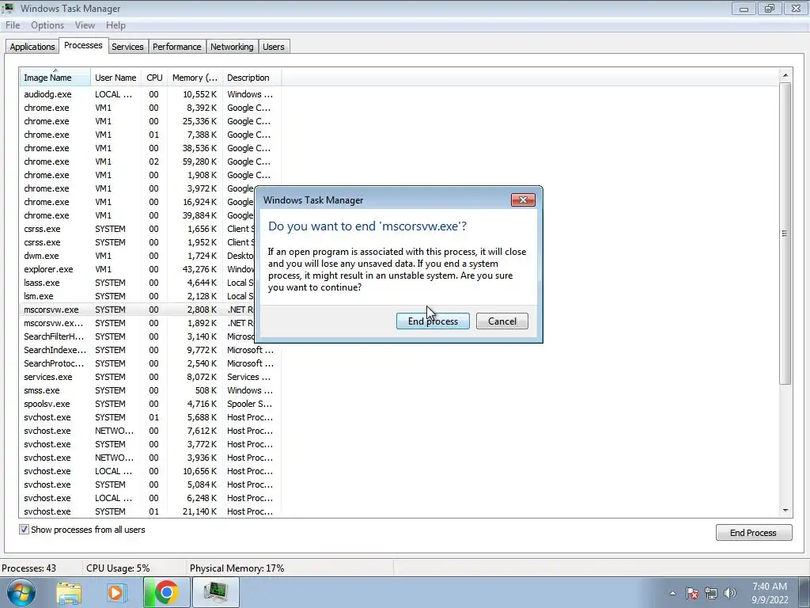
Task: Select the Processes tab
Action: tap(83, 45)
